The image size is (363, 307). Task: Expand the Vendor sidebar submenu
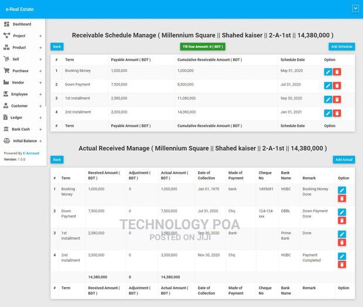[x=40, y=82]
